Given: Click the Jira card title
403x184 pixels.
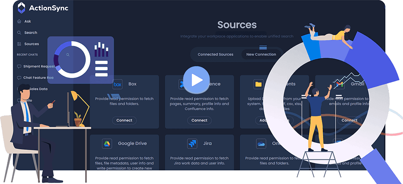Looking at the screenshot, I should [208, 144].
